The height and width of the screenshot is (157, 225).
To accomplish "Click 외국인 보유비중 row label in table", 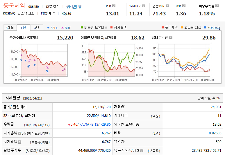I will 126,124.
